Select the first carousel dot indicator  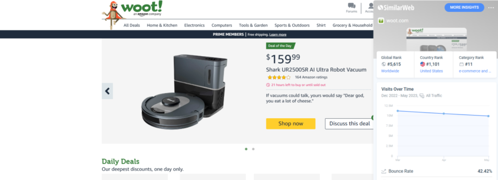coord(246,149)
